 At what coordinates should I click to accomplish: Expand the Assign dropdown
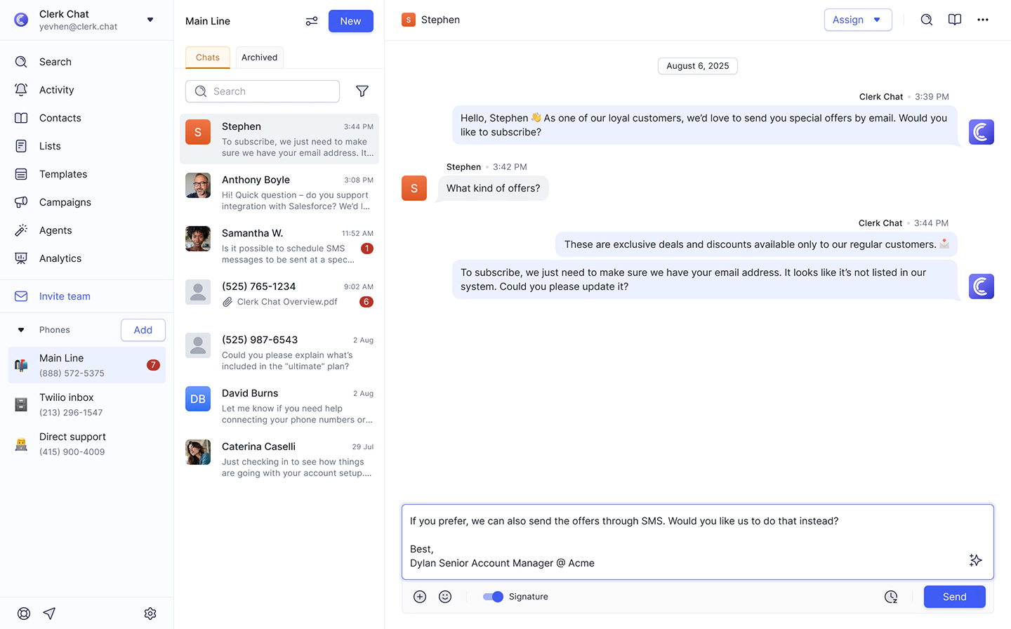coord(857,20)
